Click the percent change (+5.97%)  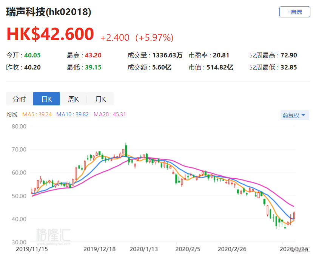click(154, 37)
